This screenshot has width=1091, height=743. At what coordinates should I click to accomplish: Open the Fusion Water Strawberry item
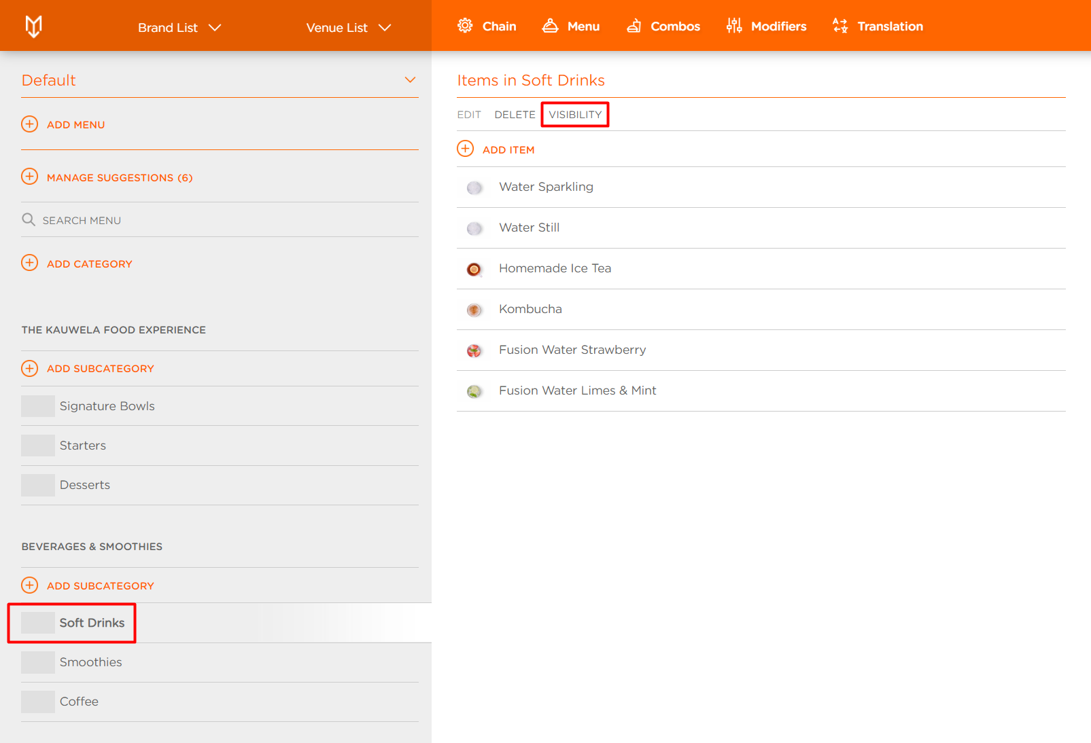[x=761, y=350]
